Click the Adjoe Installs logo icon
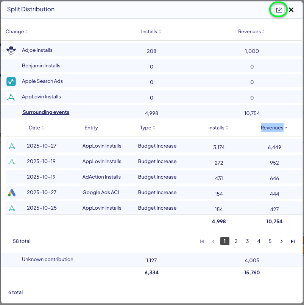The height and width of the screenshot is (305, 304). (x=11, y=50)
